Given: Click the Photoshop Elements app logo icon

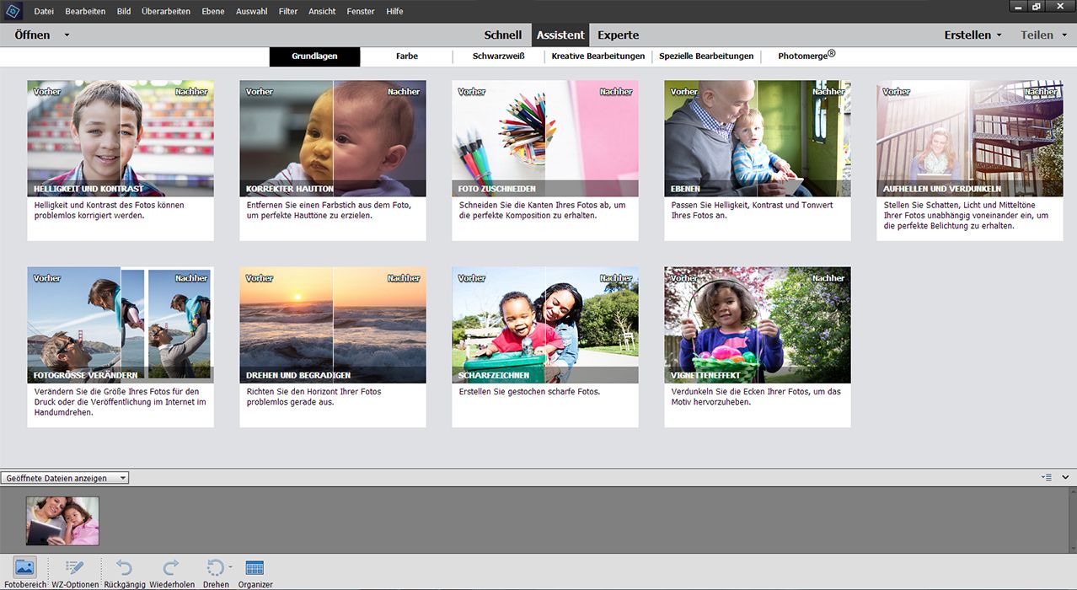Looking at the screenshot, I should click(x=14, y=11).
